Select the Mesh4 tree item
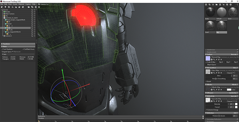This screenshot has width=239, height=122. (9, 24)
